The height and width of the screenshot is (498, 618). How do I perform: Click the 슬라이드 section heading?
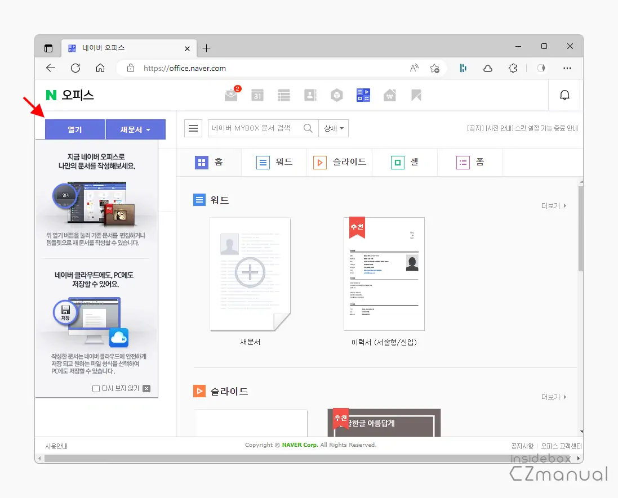(x=229, y=391)
